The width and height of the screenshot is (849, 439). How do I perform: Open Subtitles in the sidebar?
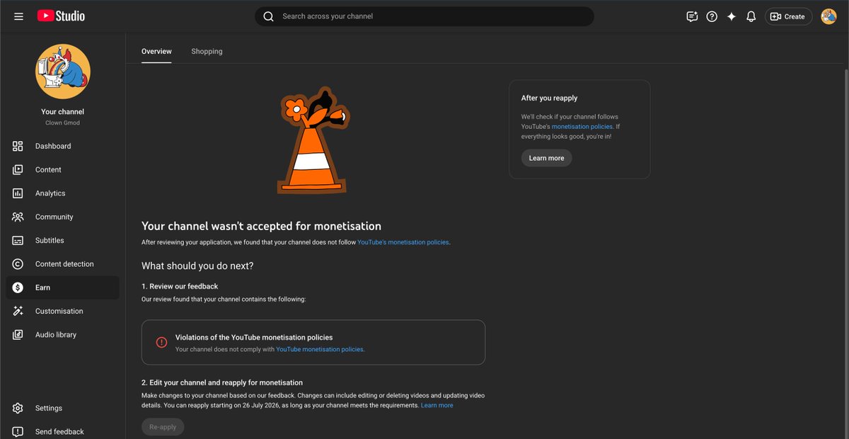62,240
